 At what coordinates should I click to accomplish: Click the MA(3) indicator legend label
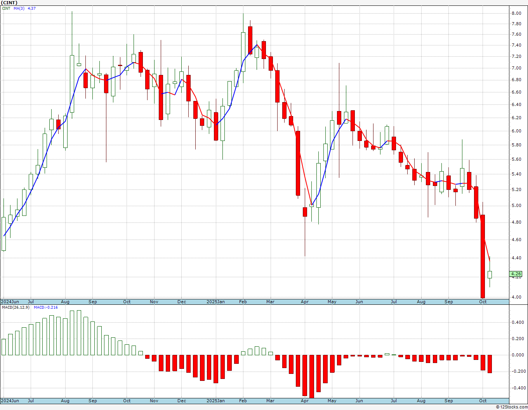[19, 8]
